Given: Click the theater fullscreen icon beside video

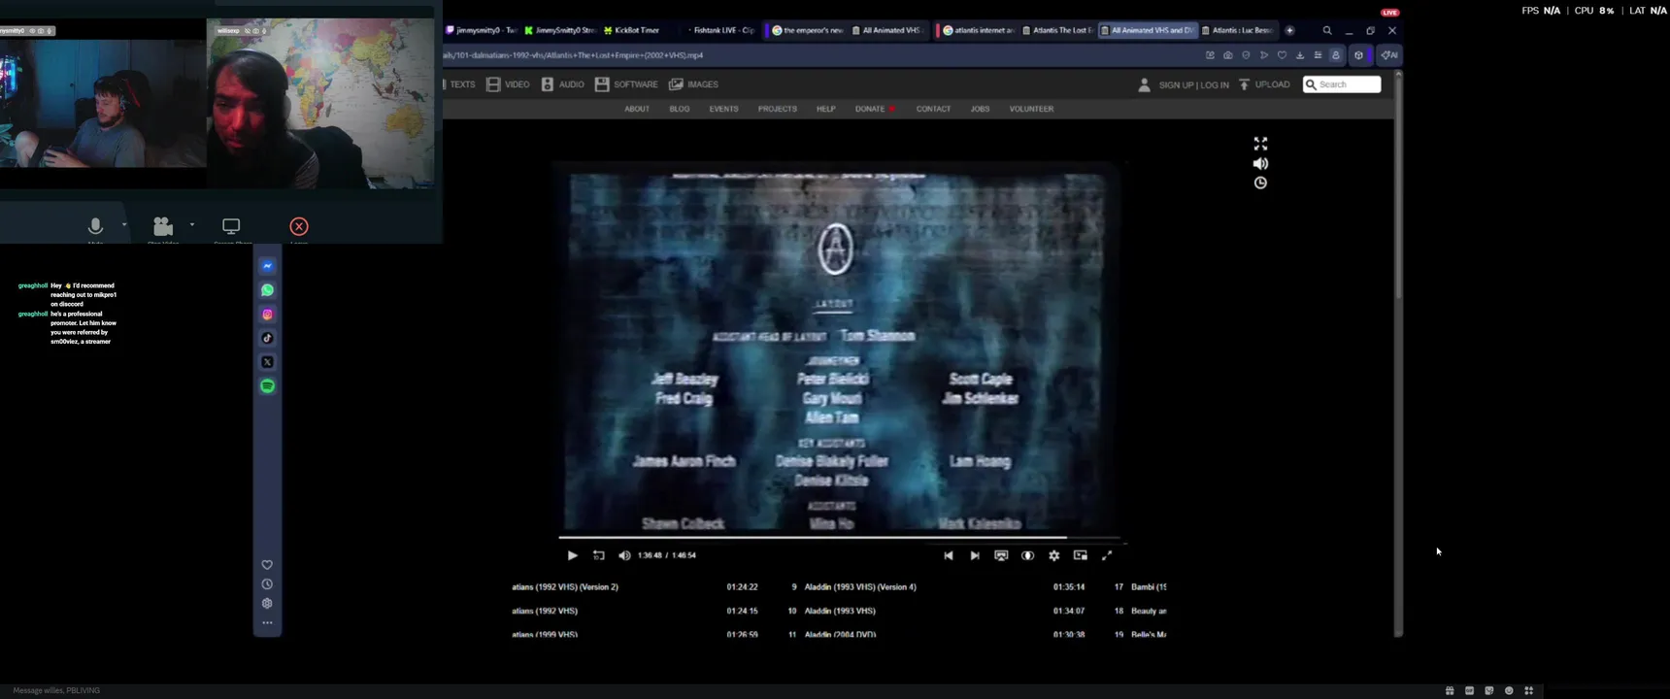Looking at the screenshot, I should pyautogui.click(x=1260, y=144).
